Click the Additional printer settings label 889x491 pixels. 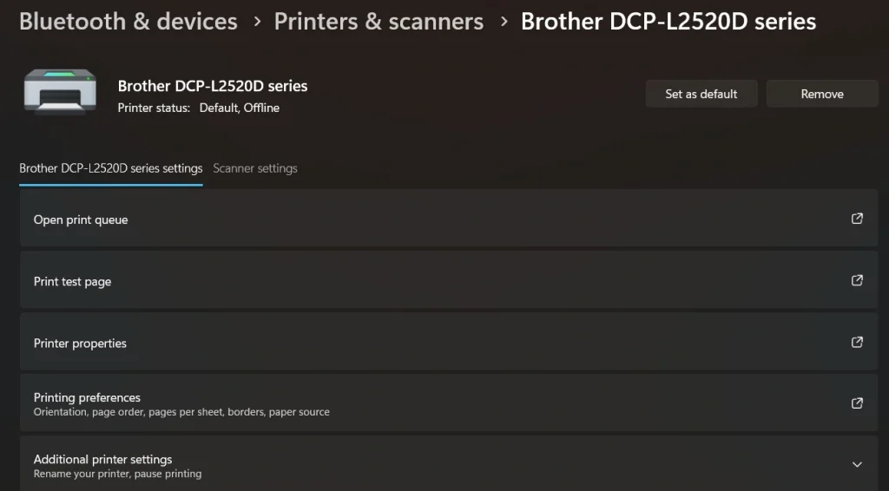(102, 459)
